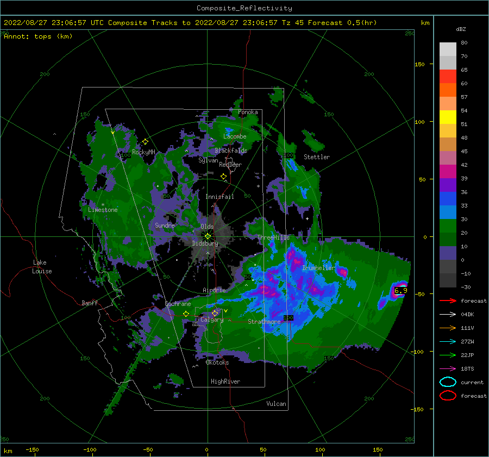Click the Olds label

point(207,227)
